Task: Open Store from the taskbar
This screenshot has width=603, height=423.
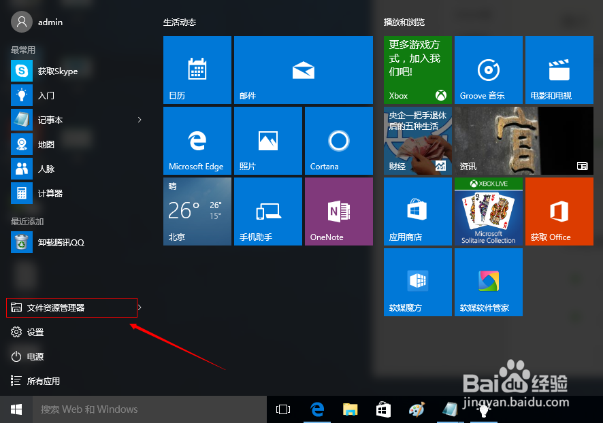Action: (383, 409)
